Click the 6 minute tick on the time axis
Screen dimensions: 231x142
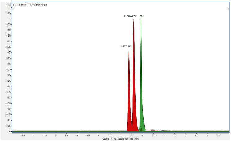pyautogui.click(x=142, y=135)
